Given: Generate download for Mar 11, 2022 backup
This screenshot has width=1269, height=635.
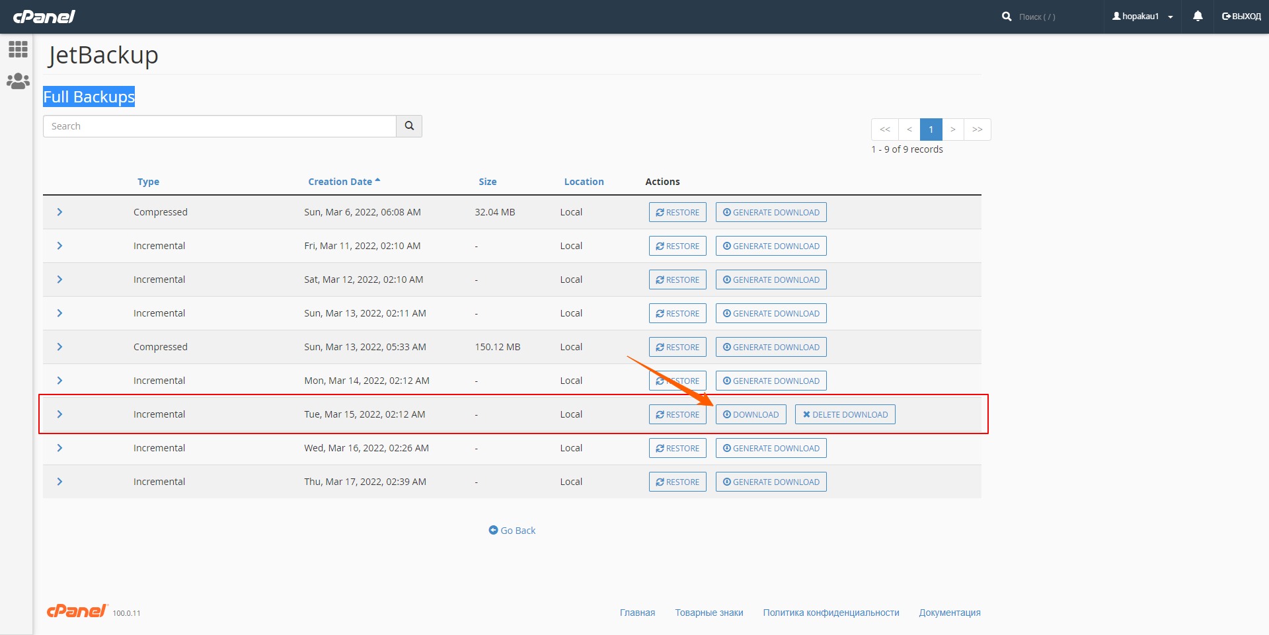Looking at the screenshot, I should [x=771, y=246].
